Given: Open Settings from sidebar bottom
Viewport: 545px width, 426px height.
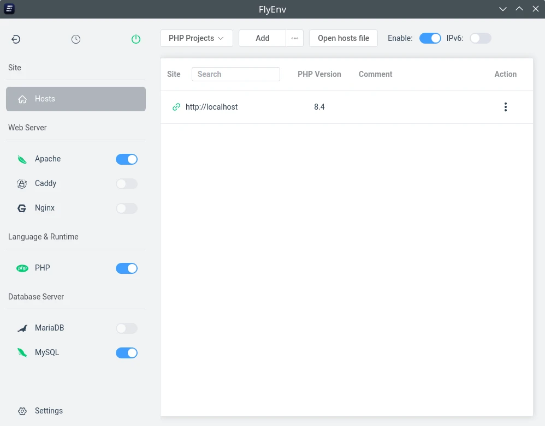Looking at the screenshot, I should pyautogui.click(x=49, y=411).
